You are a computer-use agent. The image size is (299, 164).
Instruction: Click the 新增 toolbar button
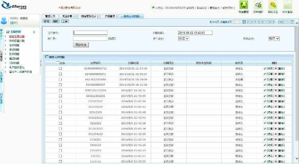pos(47,21)
